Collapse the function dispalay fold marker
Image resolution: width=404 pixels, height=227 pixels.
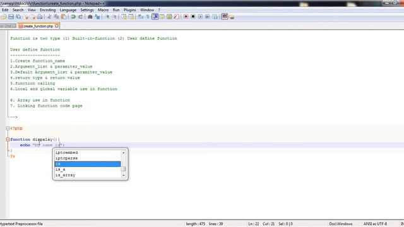(x=8, y=139)
